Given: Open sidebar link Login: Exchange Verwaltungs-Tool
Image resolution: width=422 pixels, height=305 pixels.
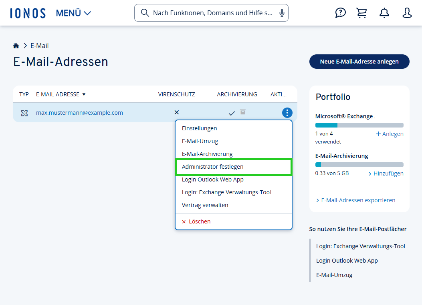Looking at the screenshot, I should (361, 246).
